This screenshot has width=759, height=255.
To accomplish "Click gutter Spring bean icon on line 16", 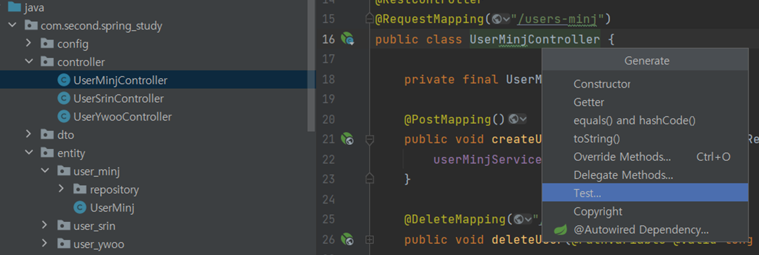I will pyautogui.click(x=348, y=40).
